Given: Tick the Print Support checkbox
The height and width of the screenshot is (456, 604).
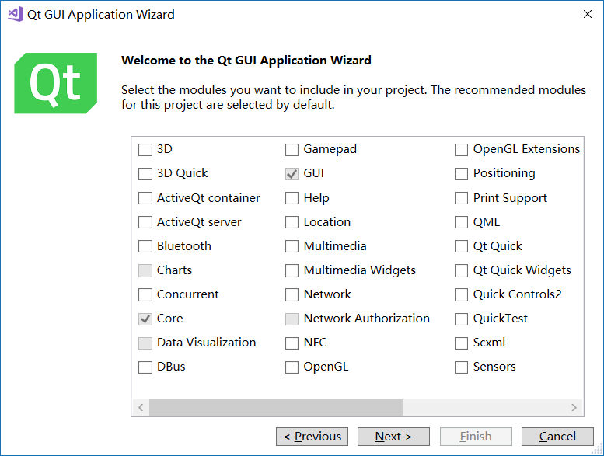Looking at the screenshot, I should (461, 198).
